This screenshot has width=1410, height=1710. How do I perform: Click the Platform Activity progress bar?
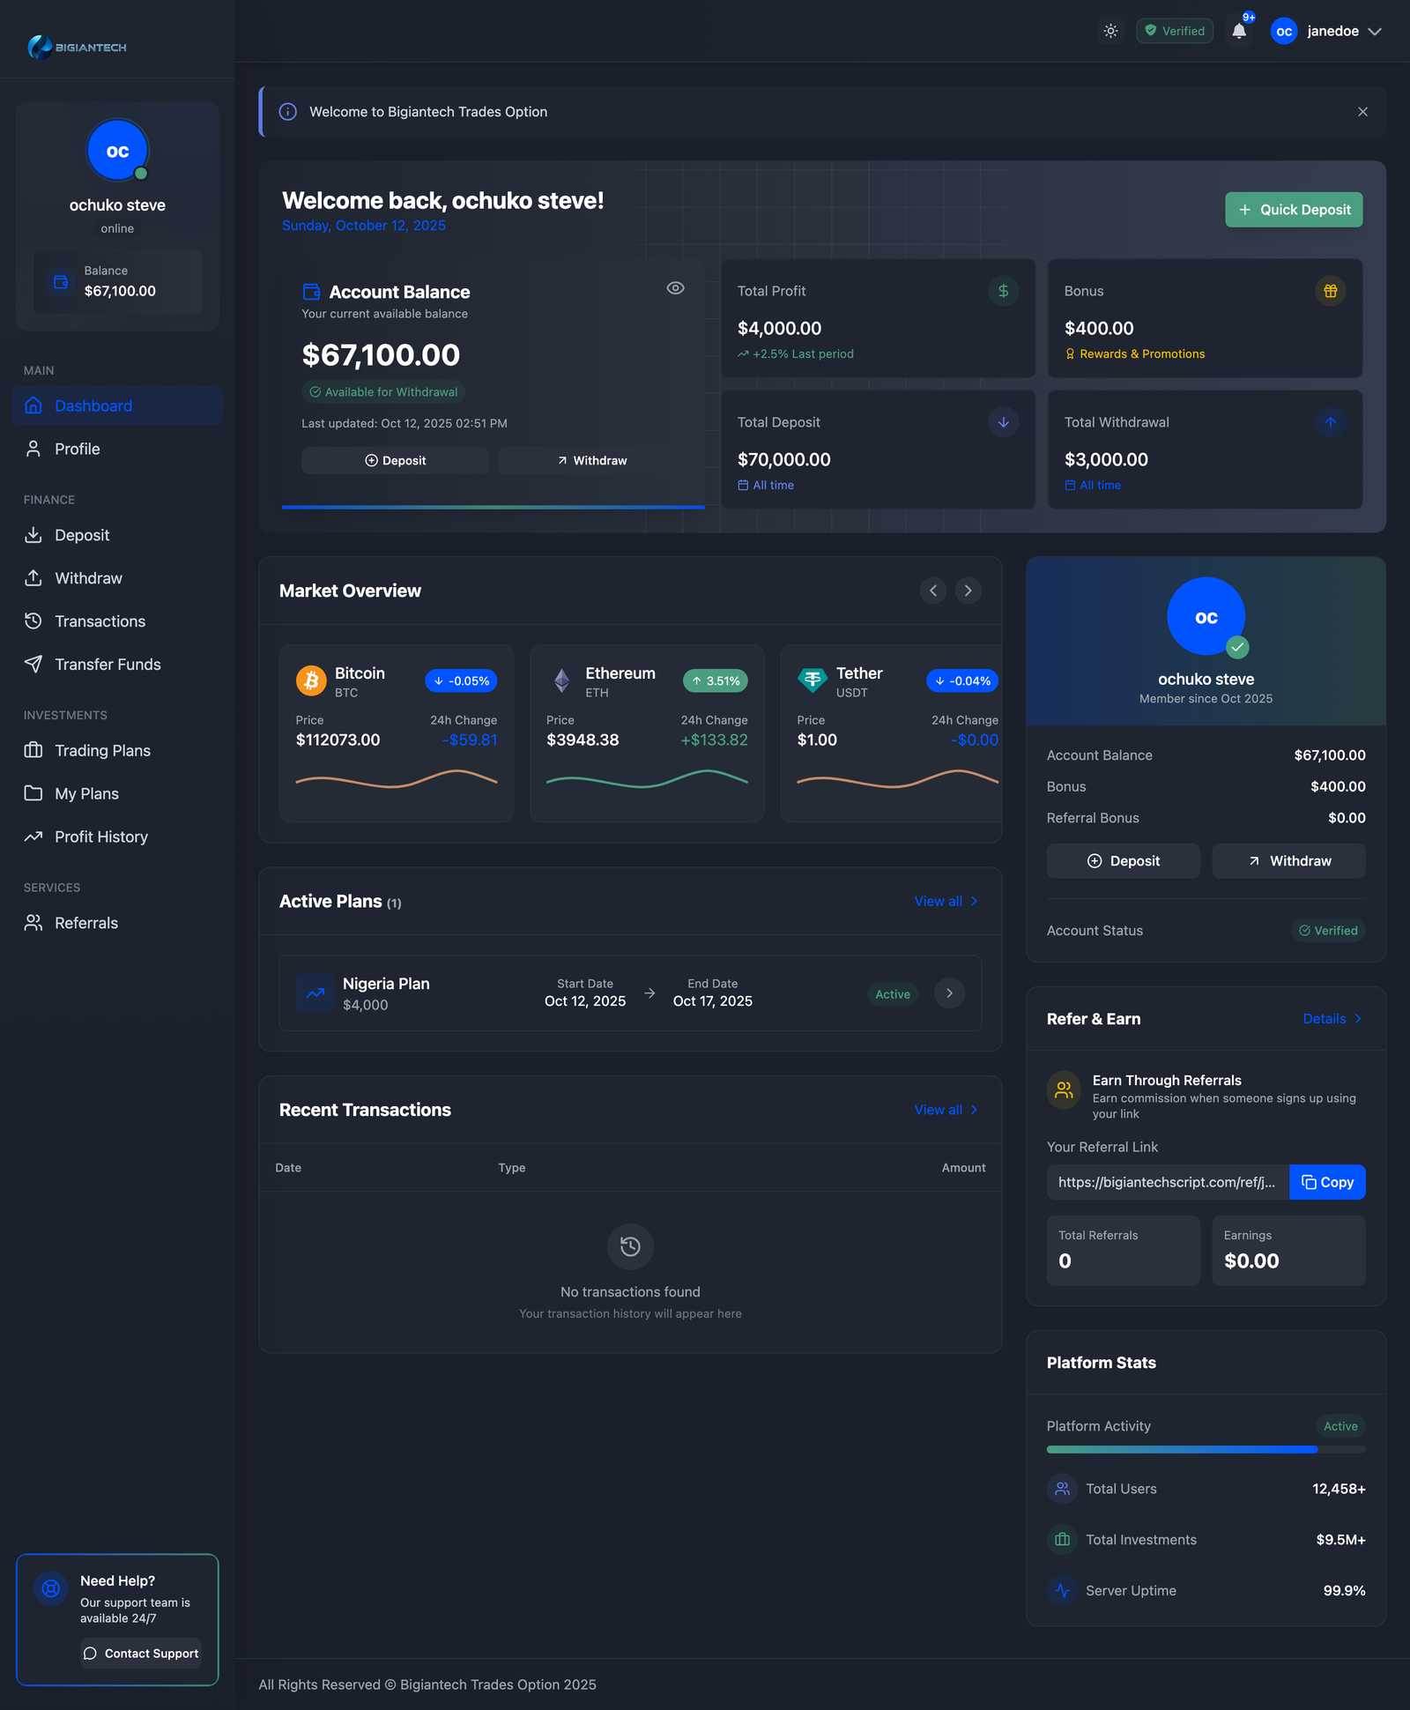coord(1206,1450)
